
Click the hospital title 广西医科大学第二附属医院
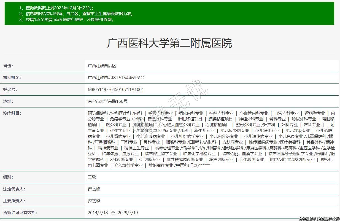click(169, 43)
